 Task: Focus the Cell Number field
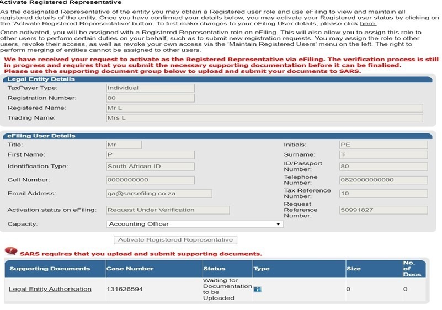coord(150,180)
